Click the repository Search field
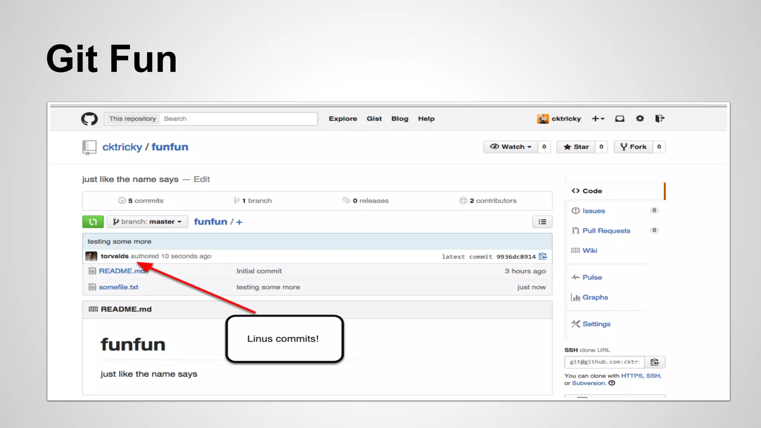761x428 pixels. coord(238,119)
